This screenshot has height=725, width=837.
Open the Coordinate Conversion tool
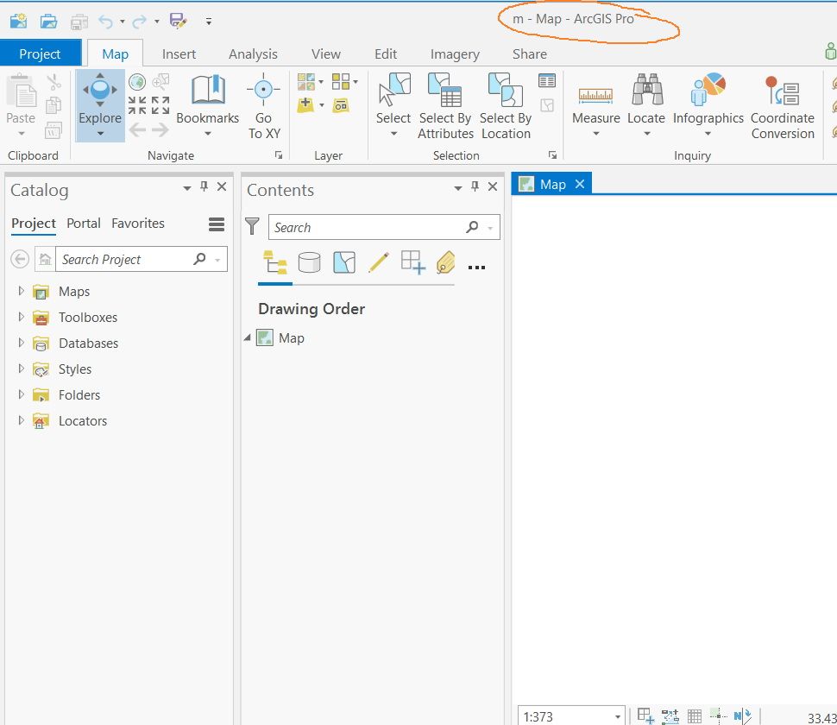click(783, 106)
